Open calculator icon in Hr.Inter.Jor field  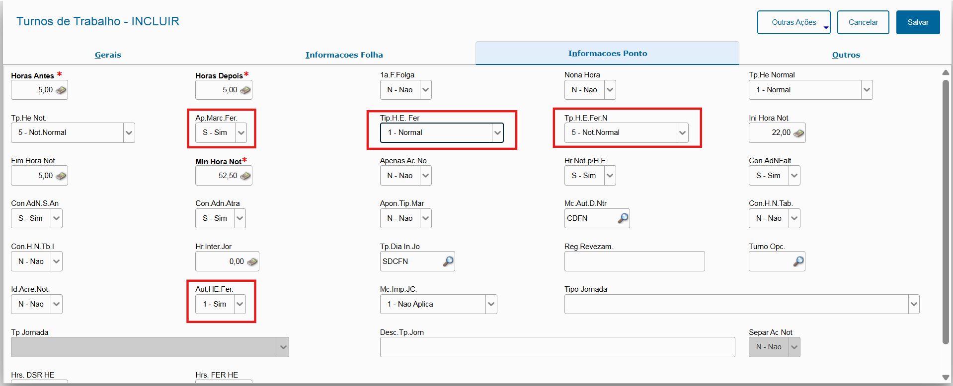(x=252, y=262)
